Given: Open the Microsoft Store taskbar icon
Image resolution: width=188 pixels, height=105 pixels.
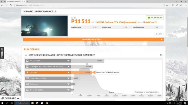Looking at the screenshot, I should [37, 103].
